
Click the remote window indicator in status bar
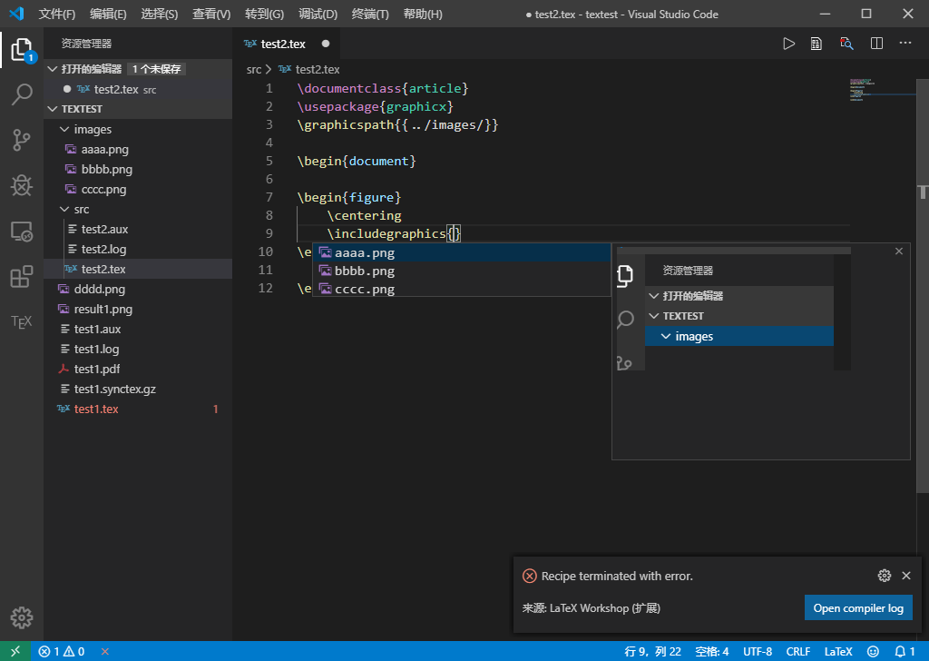tap(15, 651)
